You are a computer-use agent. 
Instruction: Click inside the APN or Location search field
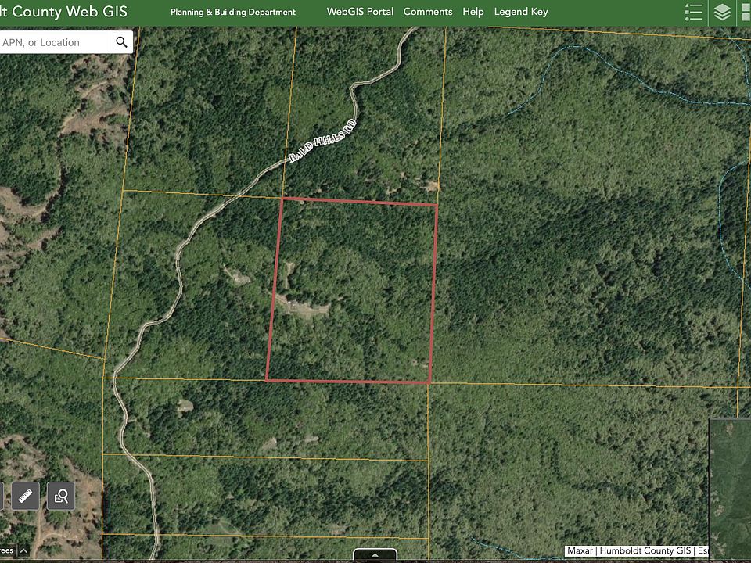pyautogui.click(x=55, y=41)
